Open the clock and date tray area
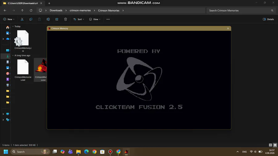278x156 pixels. [x=270, y=152]
